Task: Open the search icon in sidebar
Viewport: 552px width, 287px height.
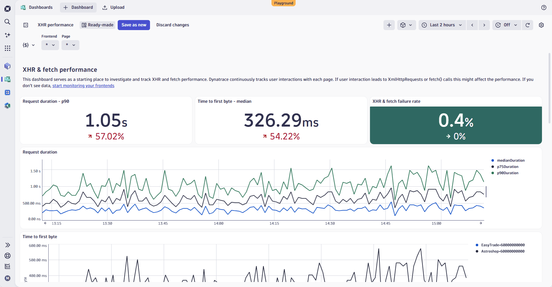Action: click(x=7, y=22)
